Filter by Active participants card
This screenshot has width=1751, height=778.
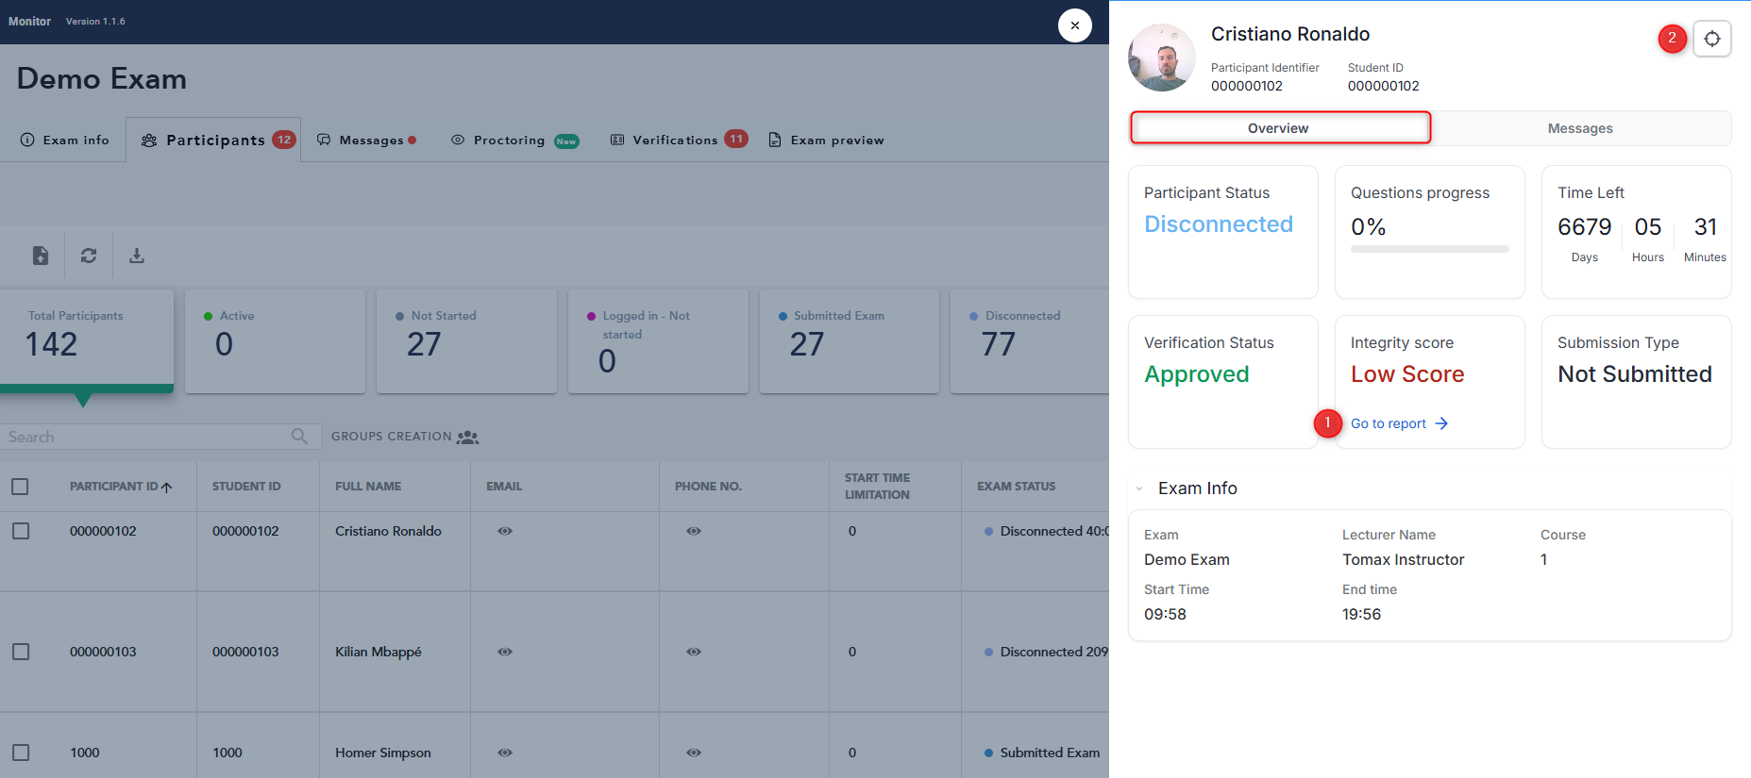pos(275,340)
